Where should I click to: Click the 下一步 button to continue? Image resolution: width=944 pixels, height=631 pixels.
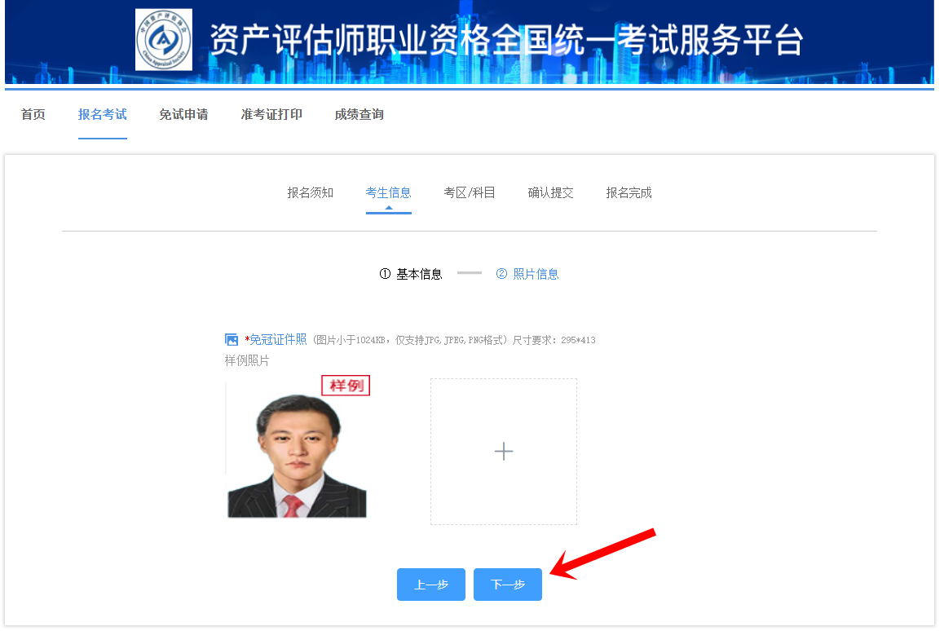tap(507, 584)
